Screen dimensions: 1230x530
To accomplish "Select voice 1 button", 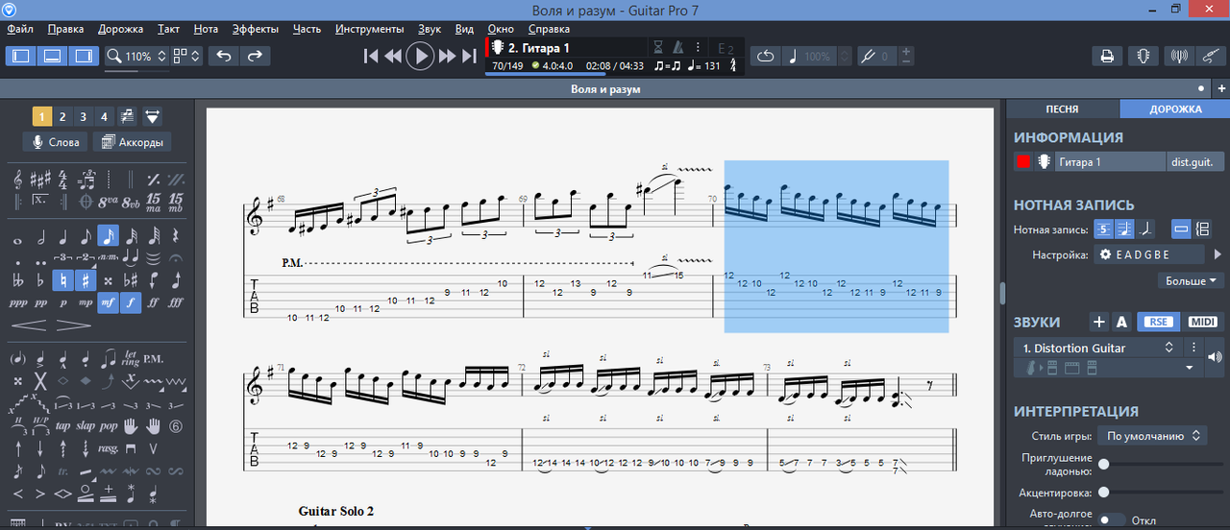I will click(x=41, y=117).
